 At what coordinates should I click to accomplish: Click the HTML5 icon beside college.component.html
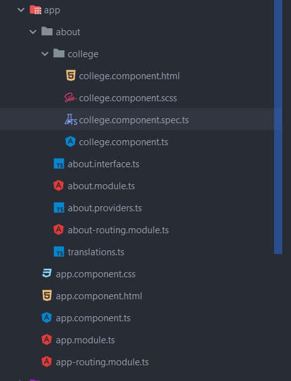pos(71,75)
